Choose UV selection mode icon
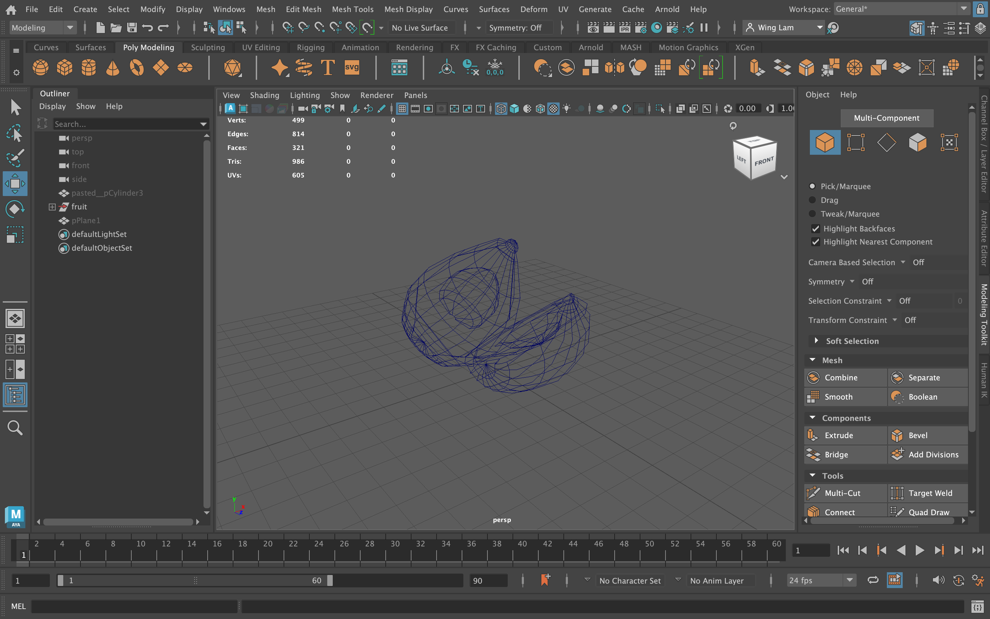The image size is (990, 619). [x=949, y=142]
